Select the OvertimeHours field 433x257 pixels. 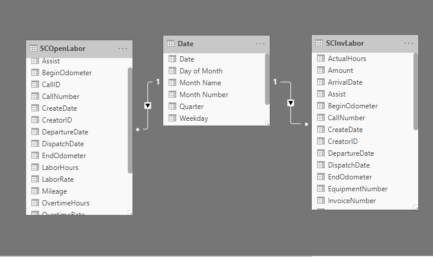pos(66,203)
